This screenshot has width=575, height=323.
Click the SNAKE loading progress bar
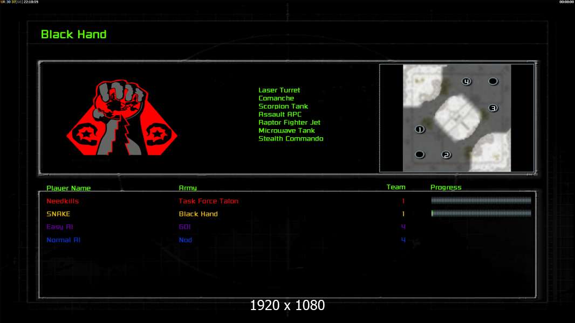[x=481, y=213]
